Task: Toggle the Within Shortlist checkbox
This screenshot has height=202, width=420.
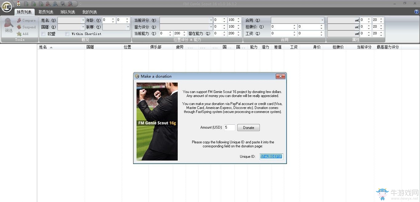Action: tap(67, 34)
